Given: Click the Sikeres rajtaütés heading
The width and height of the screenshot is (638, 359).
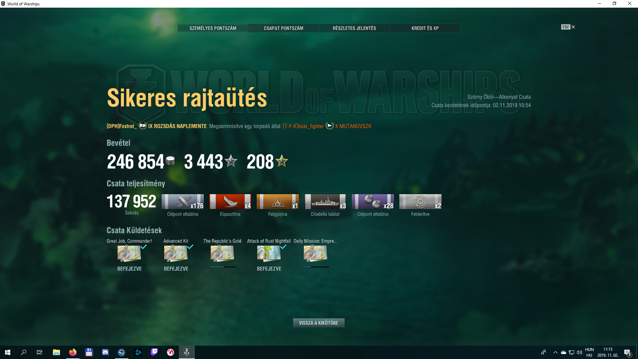Looking at the screenshot, I should (187, 98).
